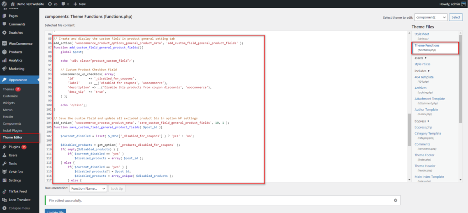This screenshot has height=213, width=468.
Task: Click the Themes 11 update badge
Action: click(x=18, y=89)
